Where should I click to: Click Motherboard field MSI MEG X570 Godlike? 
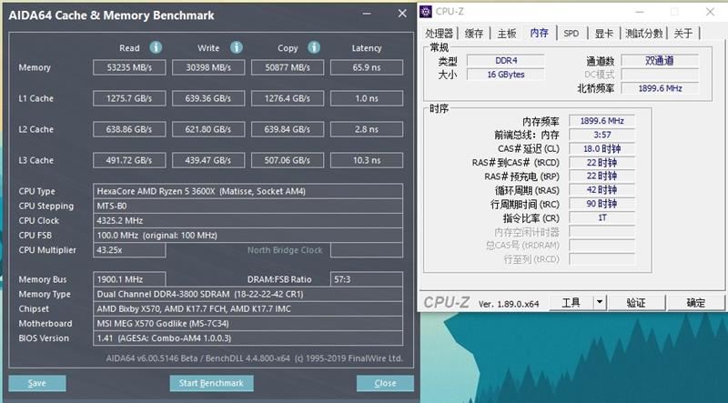point(248,324)
